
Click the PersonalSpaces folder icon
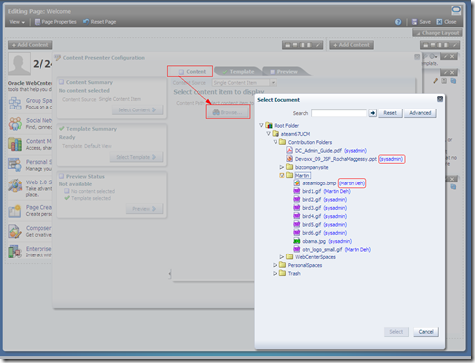[x=282, y=265]
